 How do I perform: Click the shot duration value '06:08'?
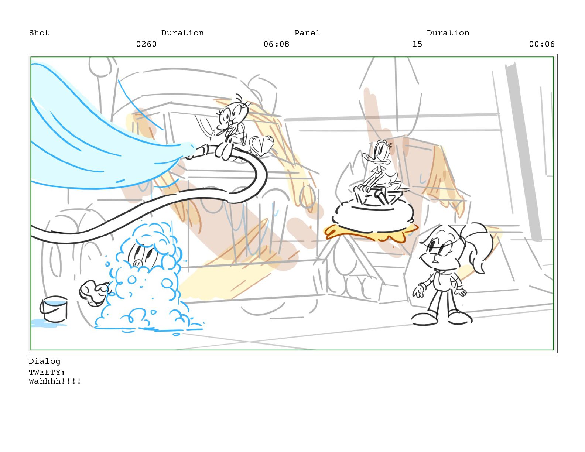pyautogui.click(x=276, y=44)
